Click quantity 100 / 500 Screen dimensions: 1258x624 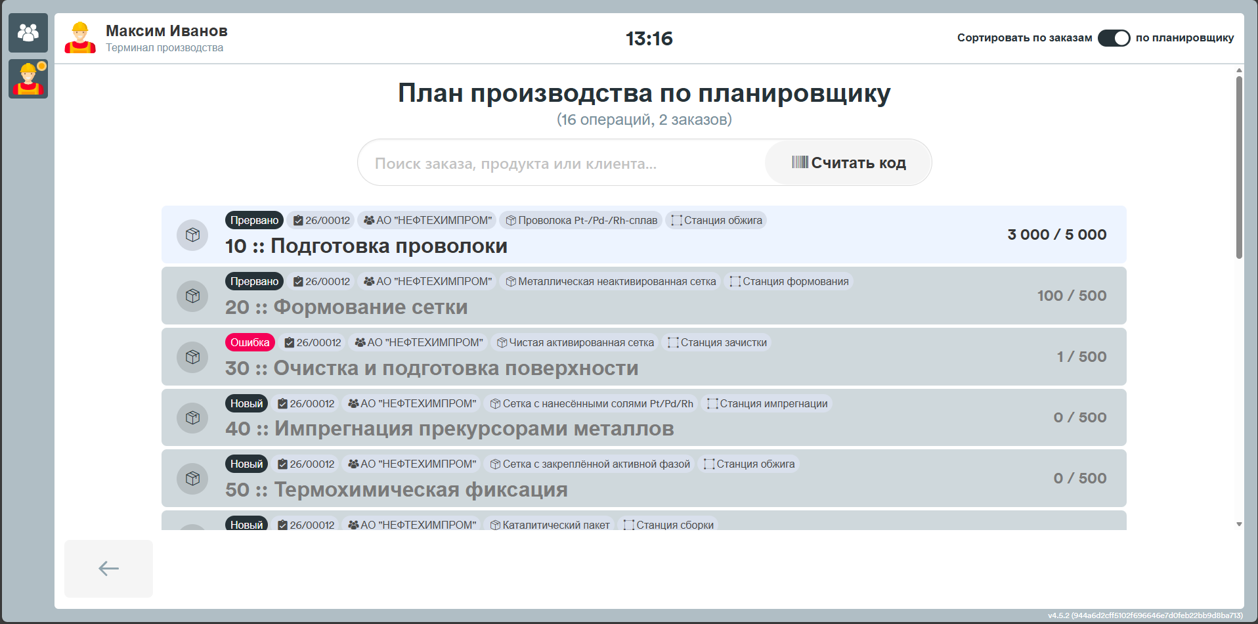1072,296
